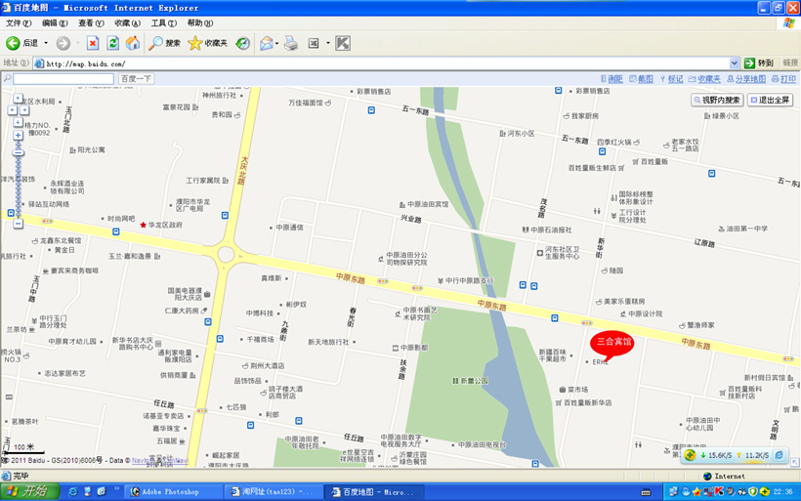Click the 退出全屏 exit fullscreen button
The image size is (801, 501).
tap(770, 100)
